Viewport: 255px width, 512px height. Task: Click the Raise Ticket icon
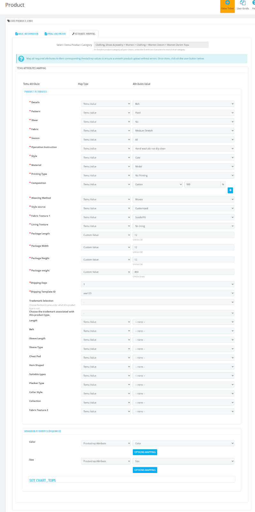point(228,3)
